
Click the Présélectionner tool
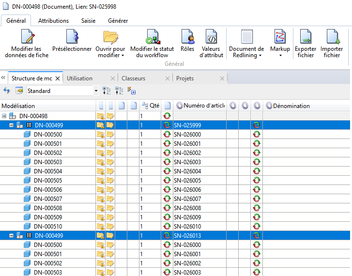(x=72, y=37)
